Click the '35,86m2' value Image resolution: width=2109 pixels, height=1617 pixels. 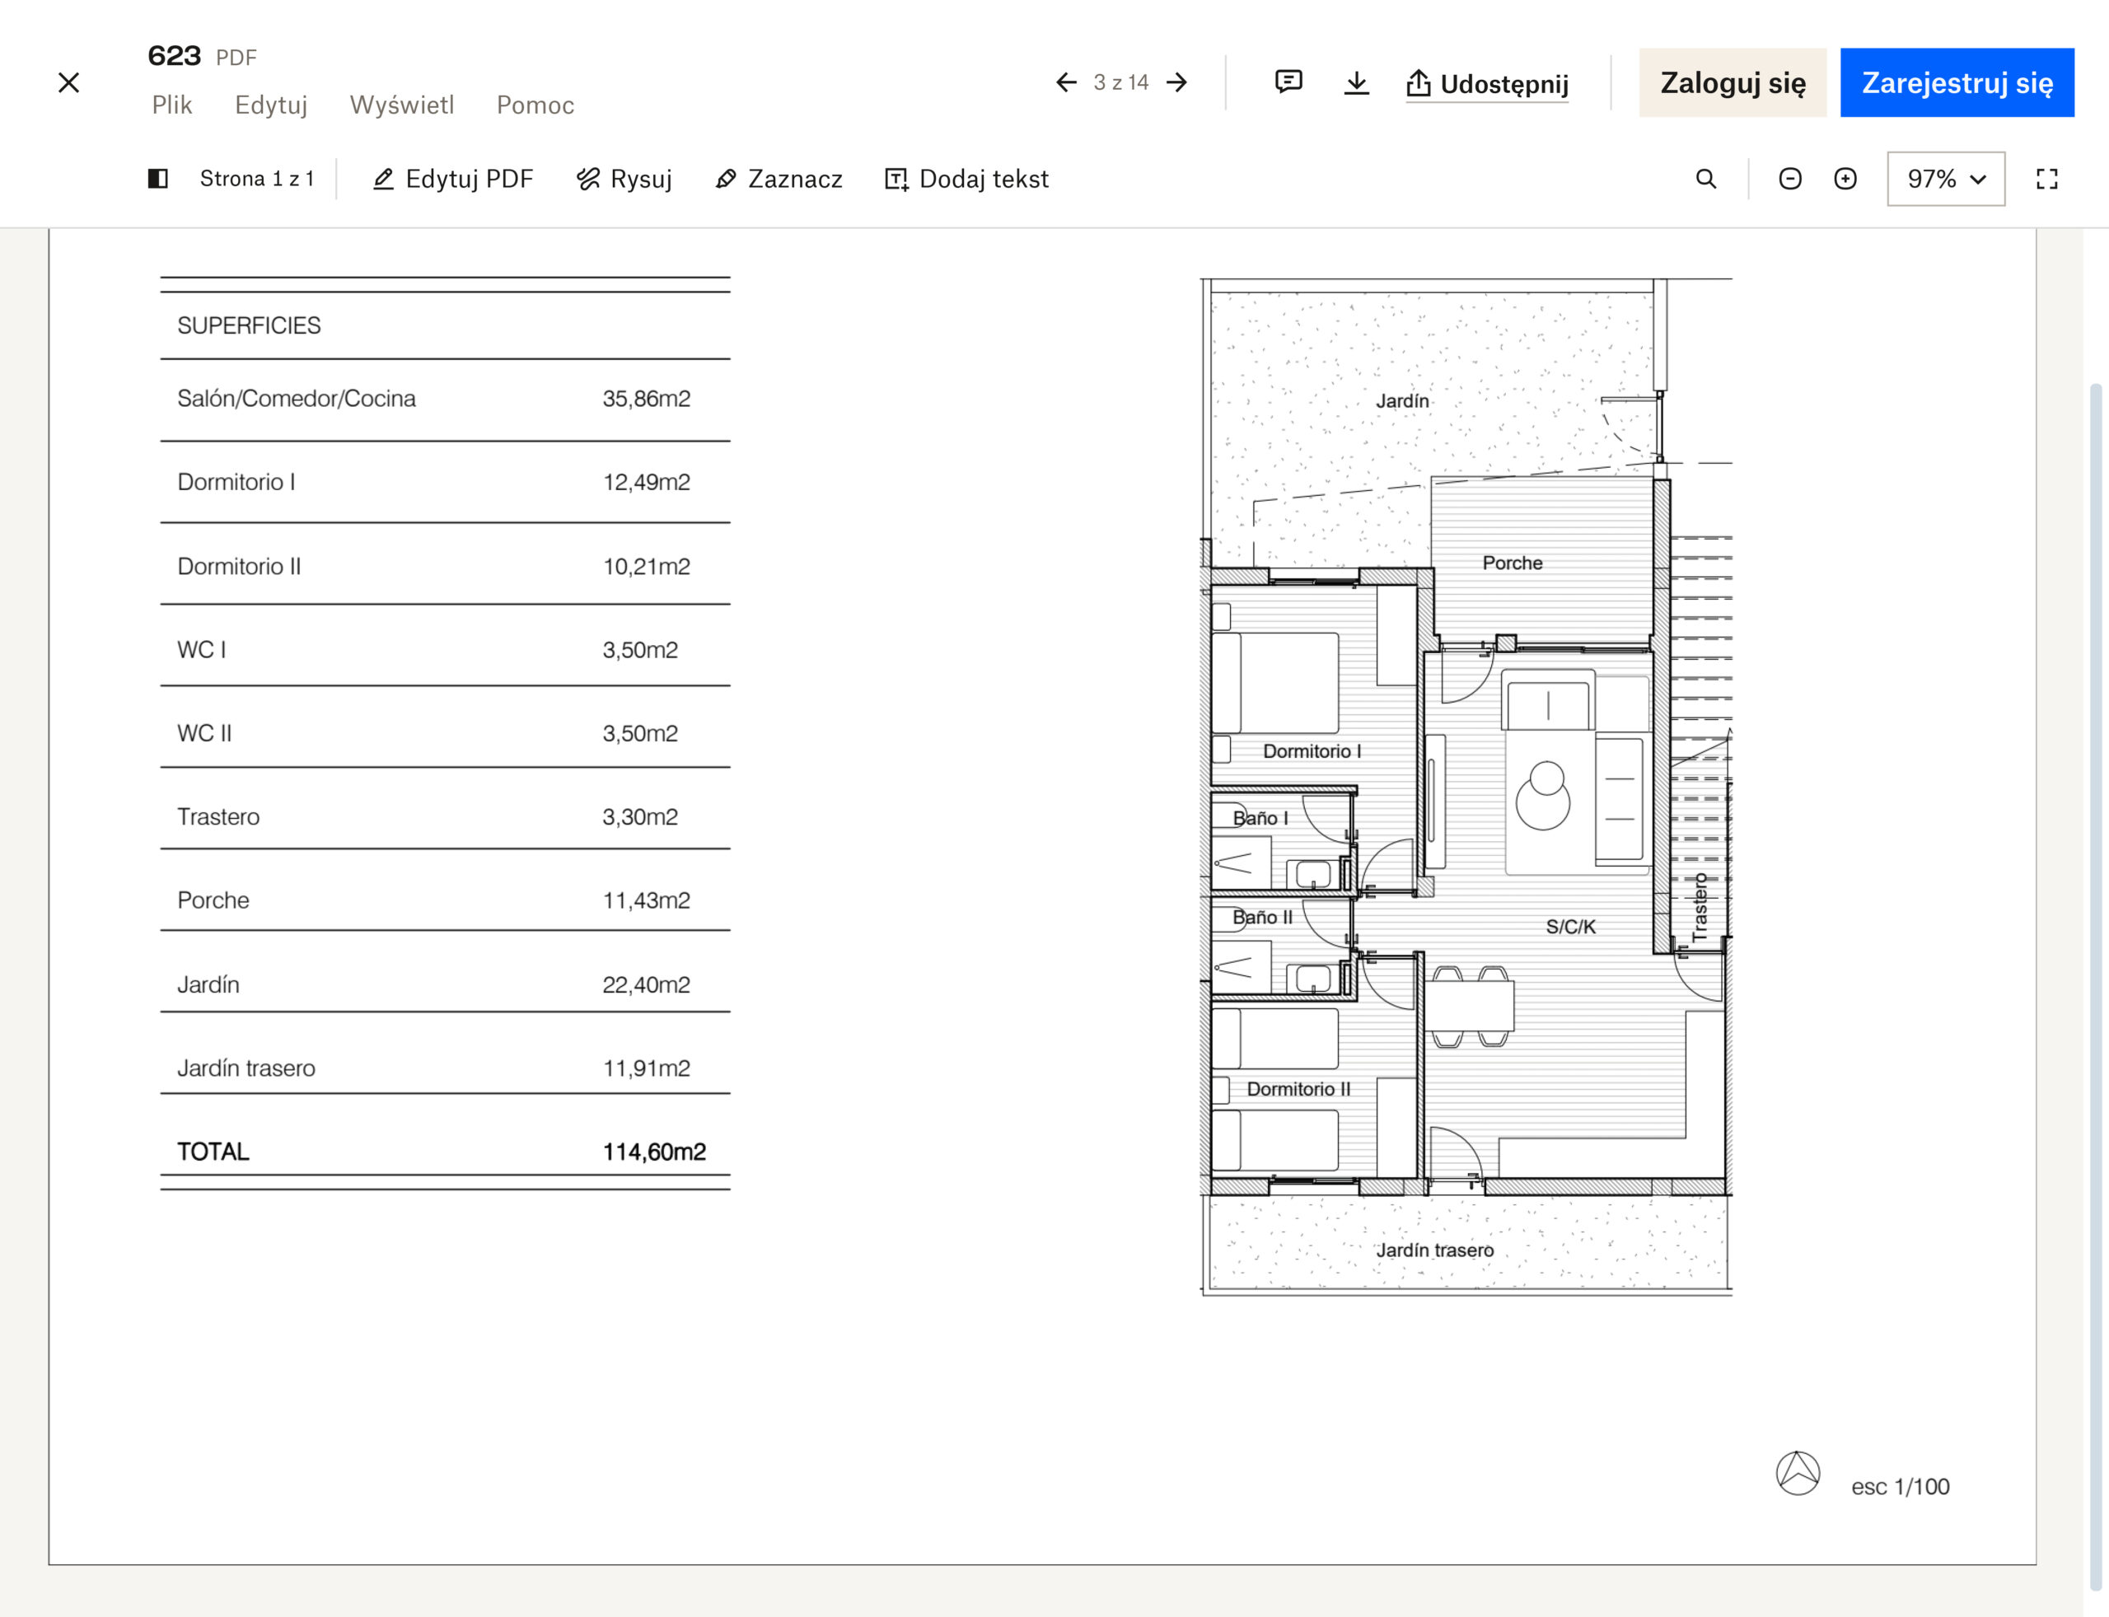646,399
